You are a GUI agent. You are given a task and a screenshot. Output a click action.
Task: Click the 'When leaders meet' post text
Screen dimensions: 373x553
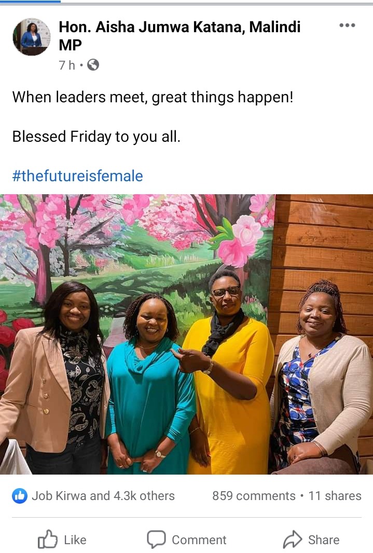click(153, 97)
